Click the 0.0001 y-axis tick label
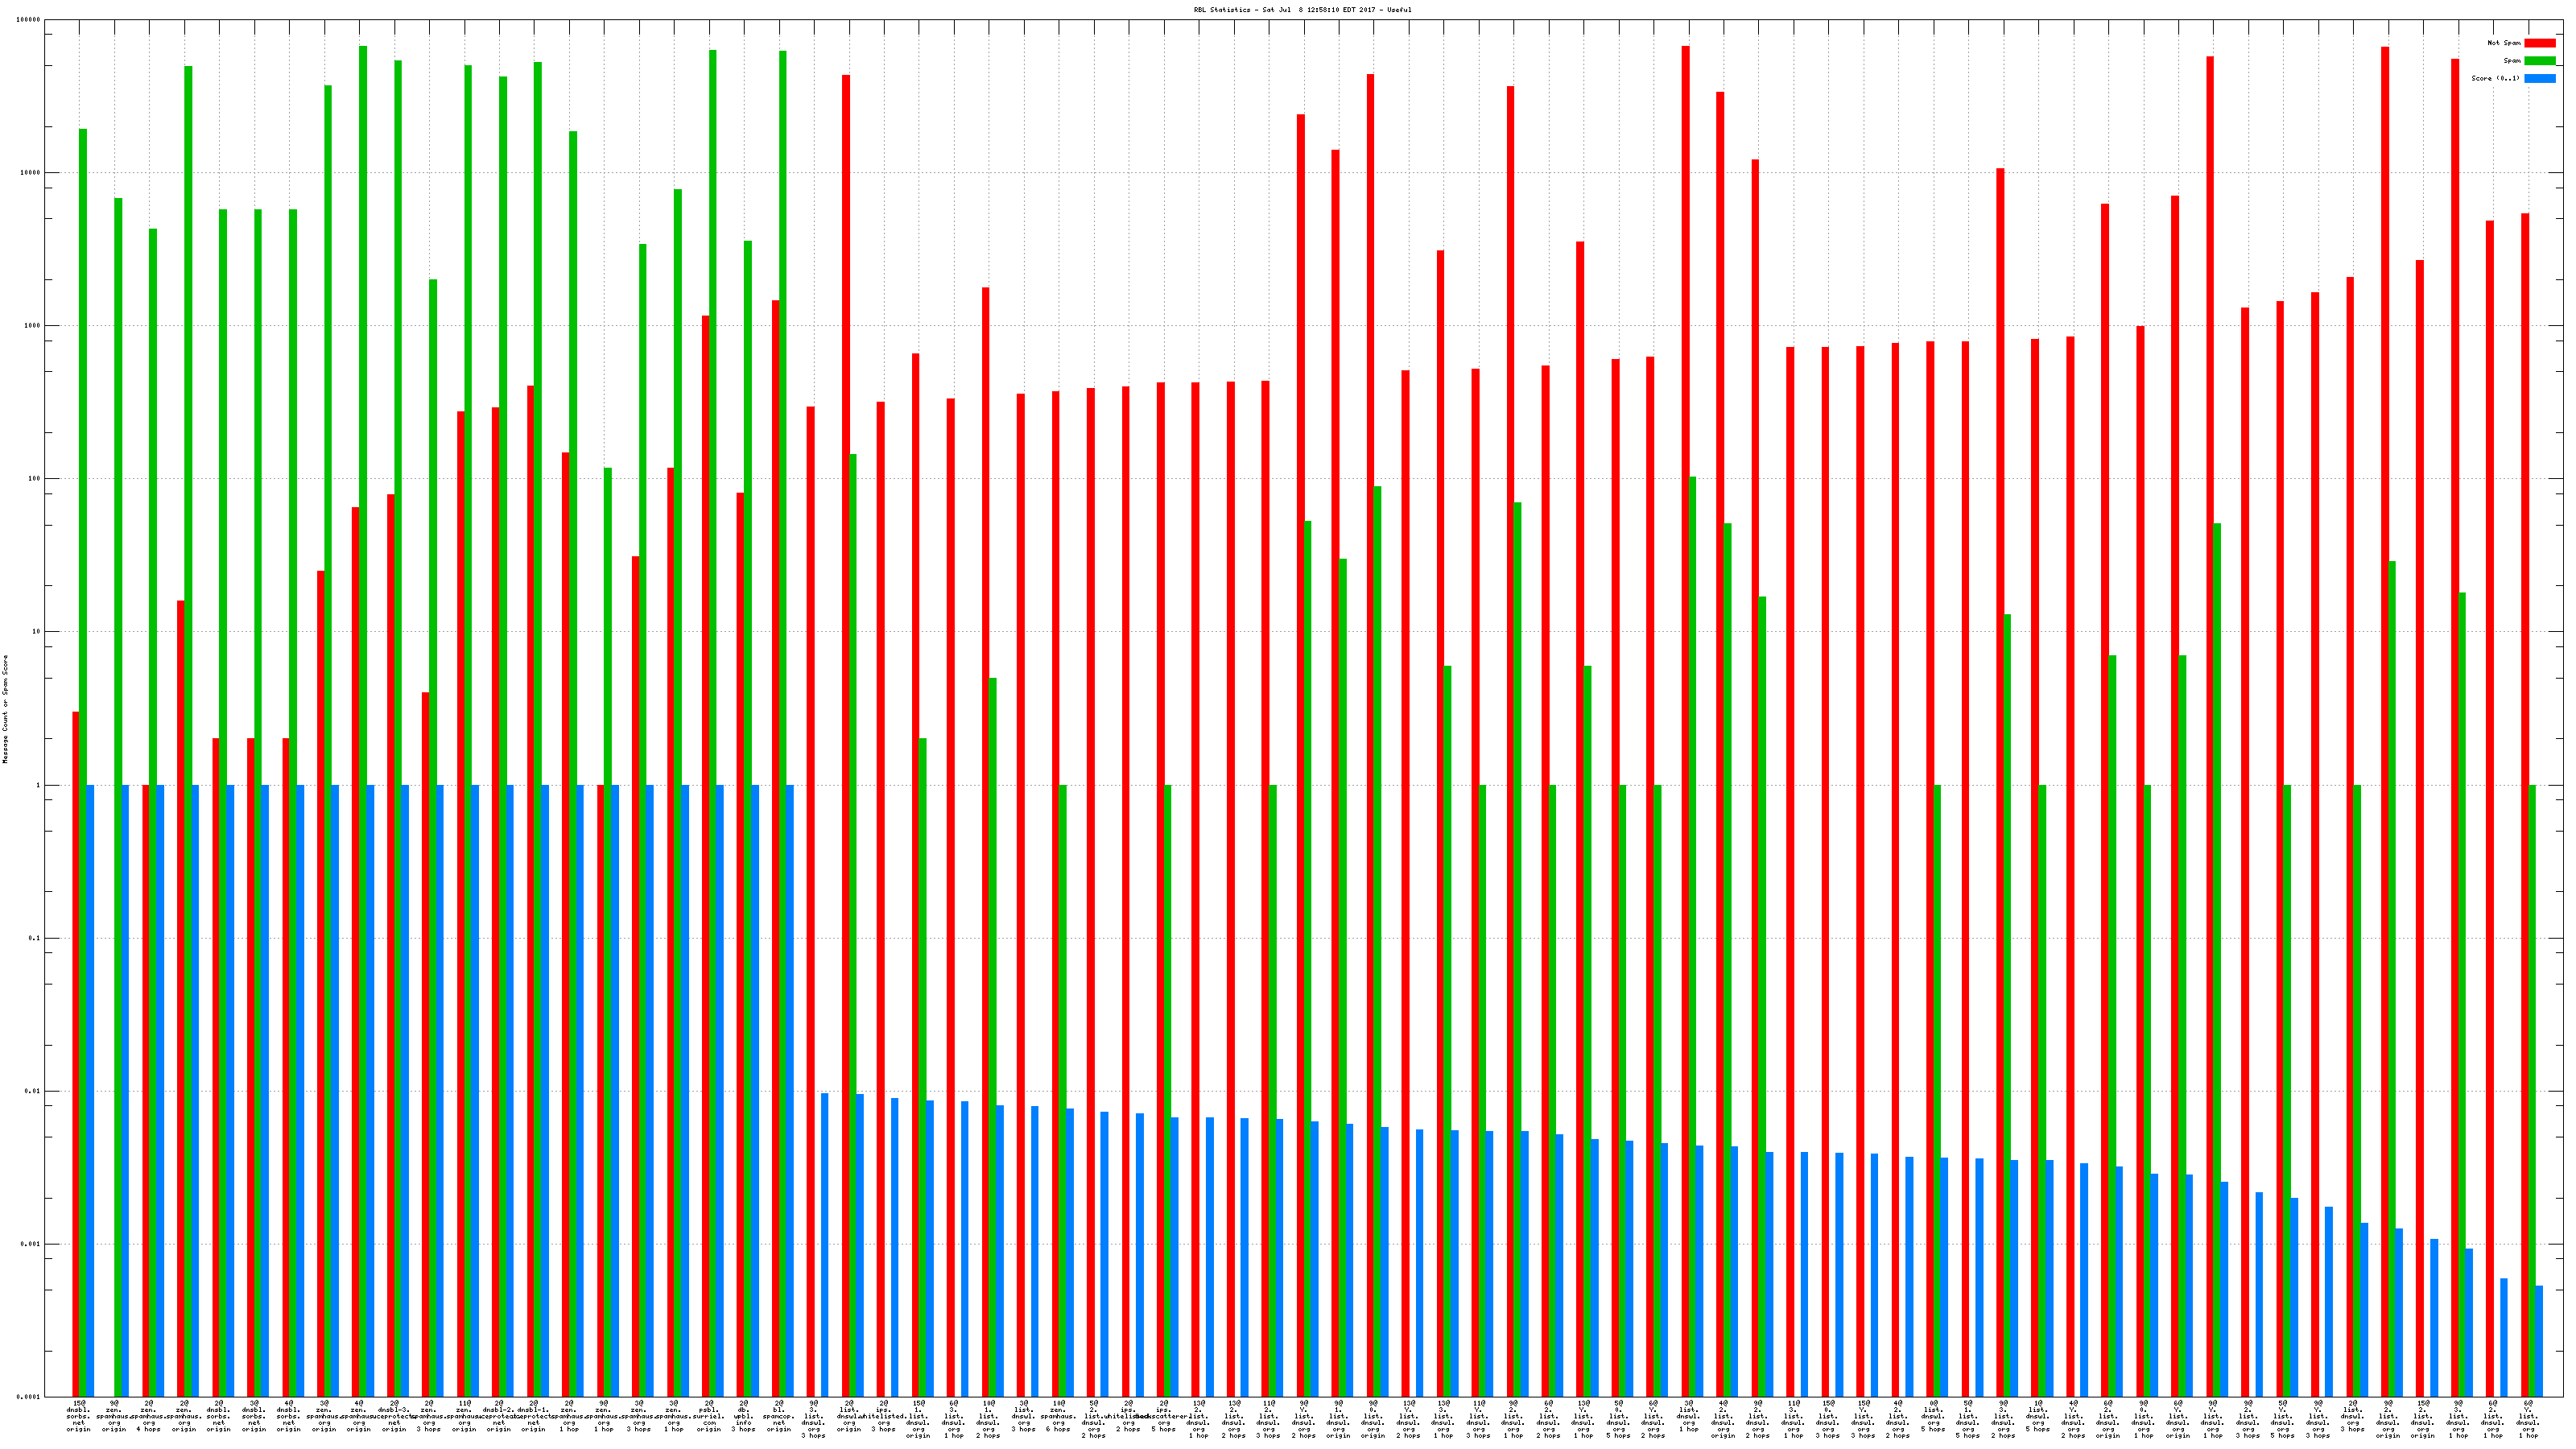Viewport: 2576px width, 1449px height. point(29,1397)
